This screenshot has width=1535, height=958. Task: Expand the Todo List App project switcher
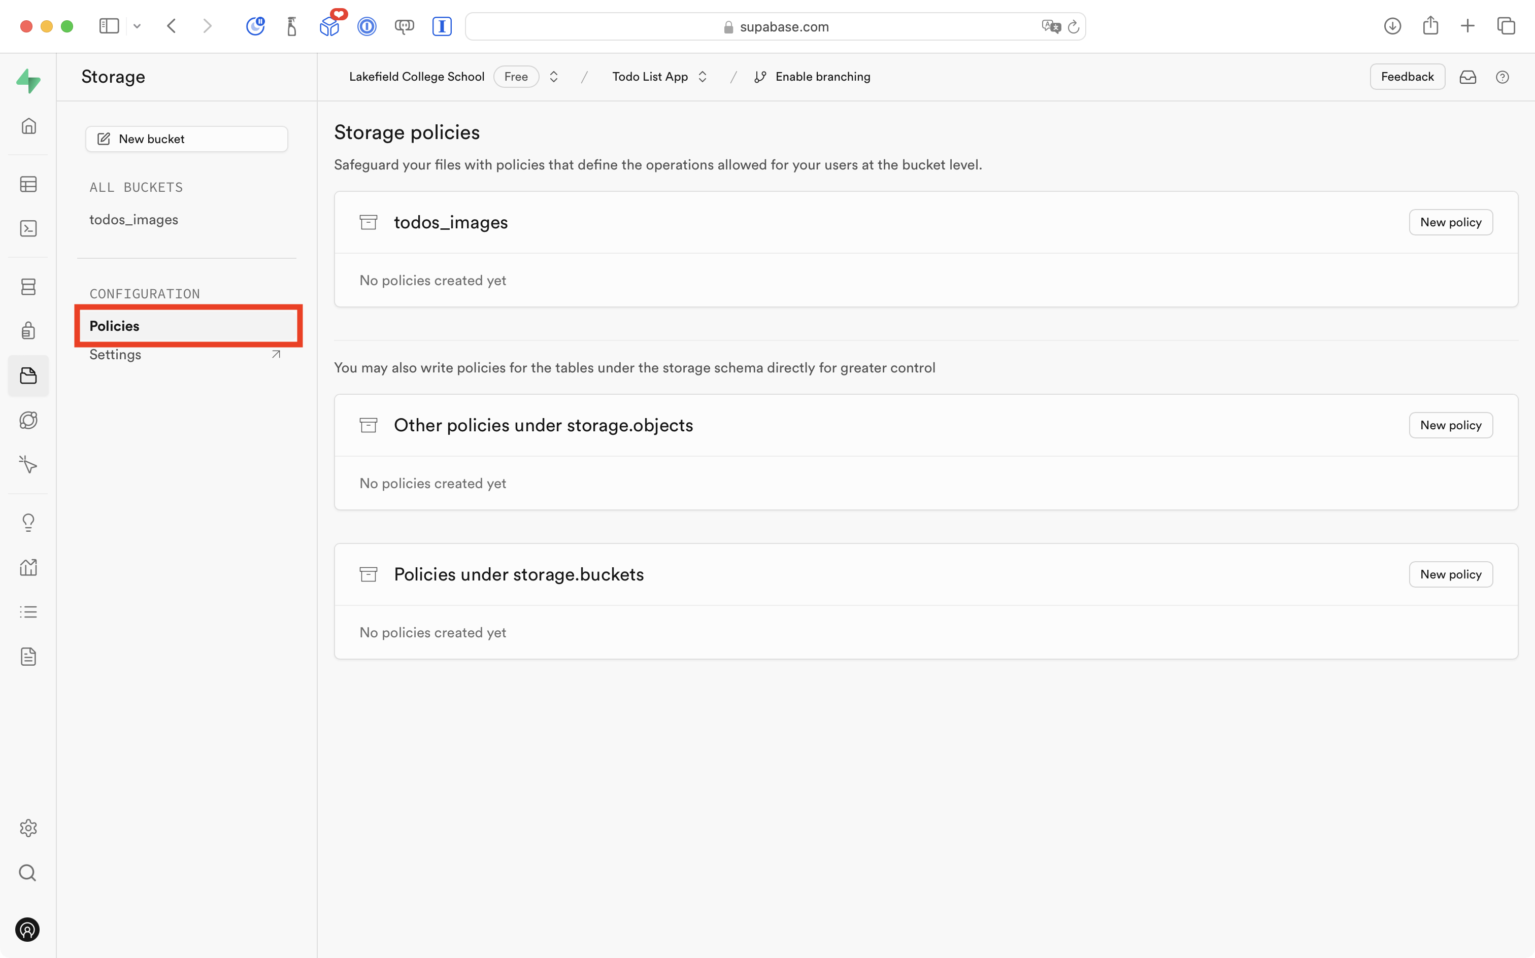click(x=702, y=77)
